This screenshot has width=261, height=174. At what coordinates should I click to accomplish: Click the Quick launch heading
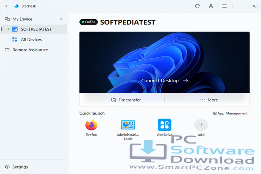coord(92,113)
